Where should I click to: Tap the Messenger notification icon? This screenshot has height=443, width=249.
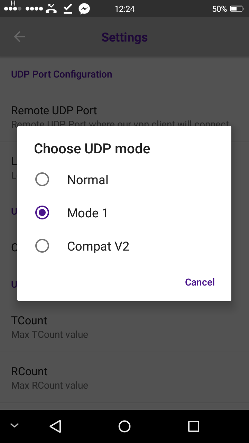point(84,9)
